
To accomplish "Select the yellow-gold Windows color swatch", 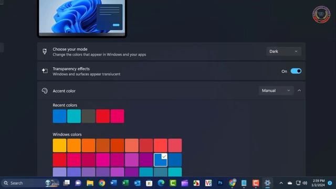I will (x=59, y=145).
